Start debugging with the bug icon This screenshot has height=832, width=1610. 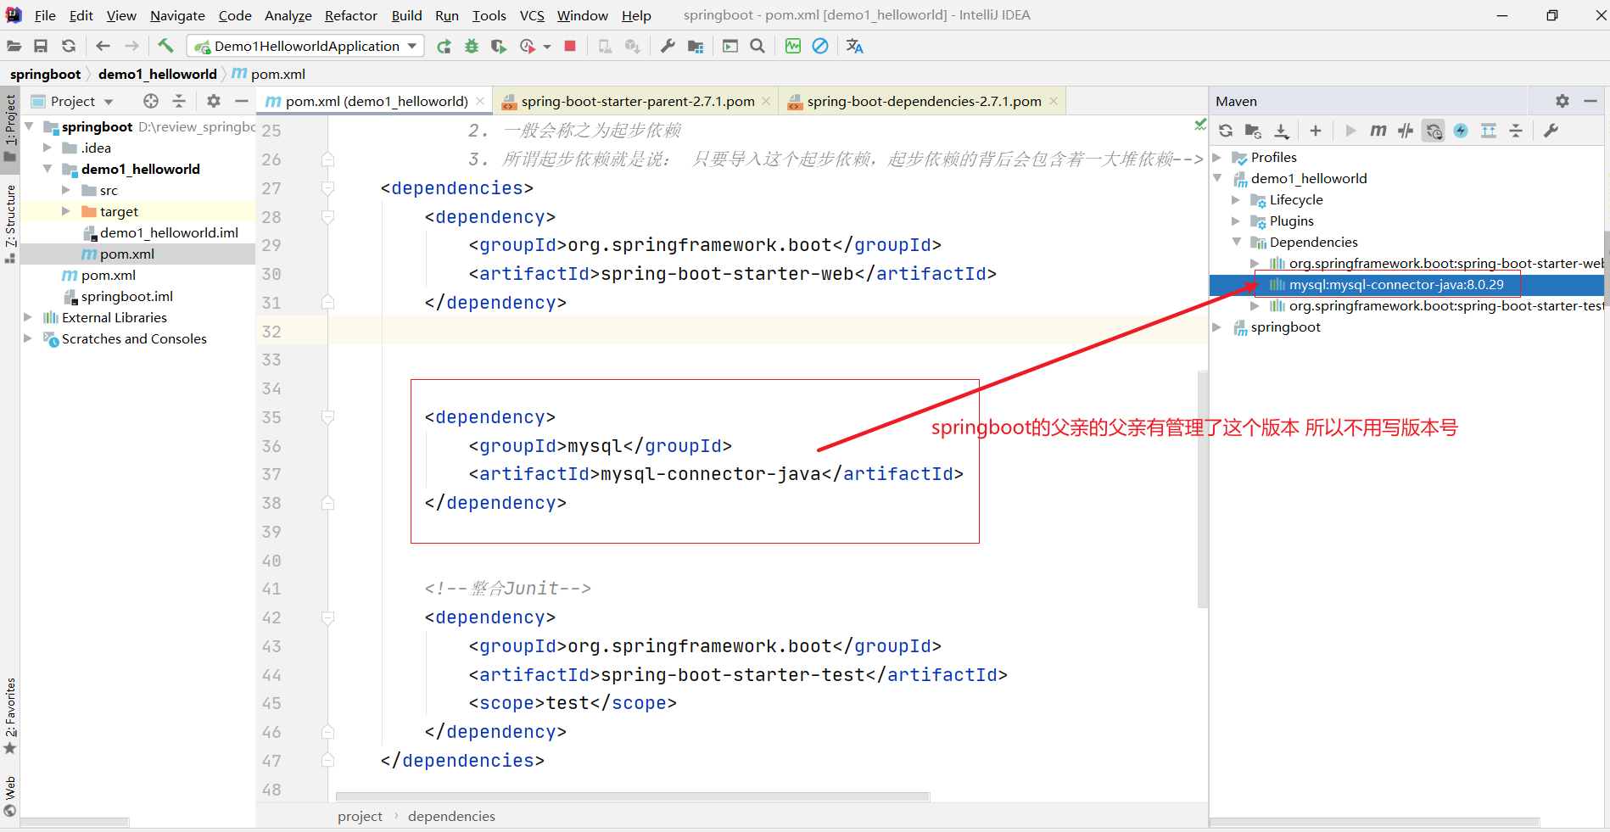472,46
